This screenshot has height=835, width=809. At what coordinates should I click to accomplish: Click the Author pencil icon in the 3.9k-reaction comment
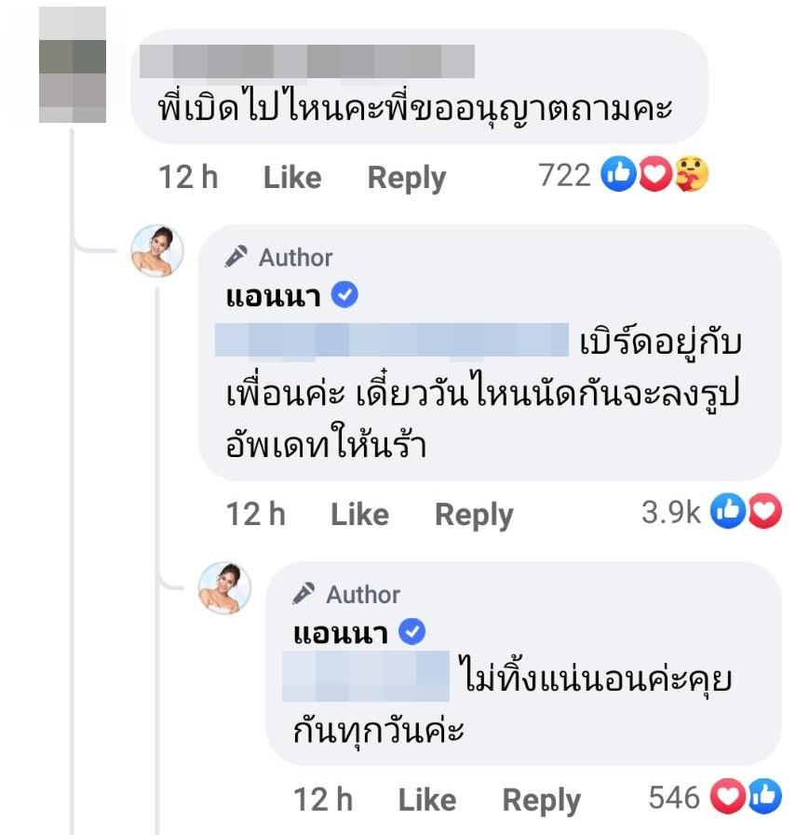click(236, 257)
